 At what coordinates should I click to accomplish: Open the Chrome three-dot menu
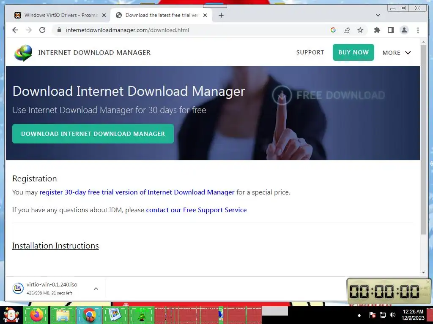tap(418, 30)
